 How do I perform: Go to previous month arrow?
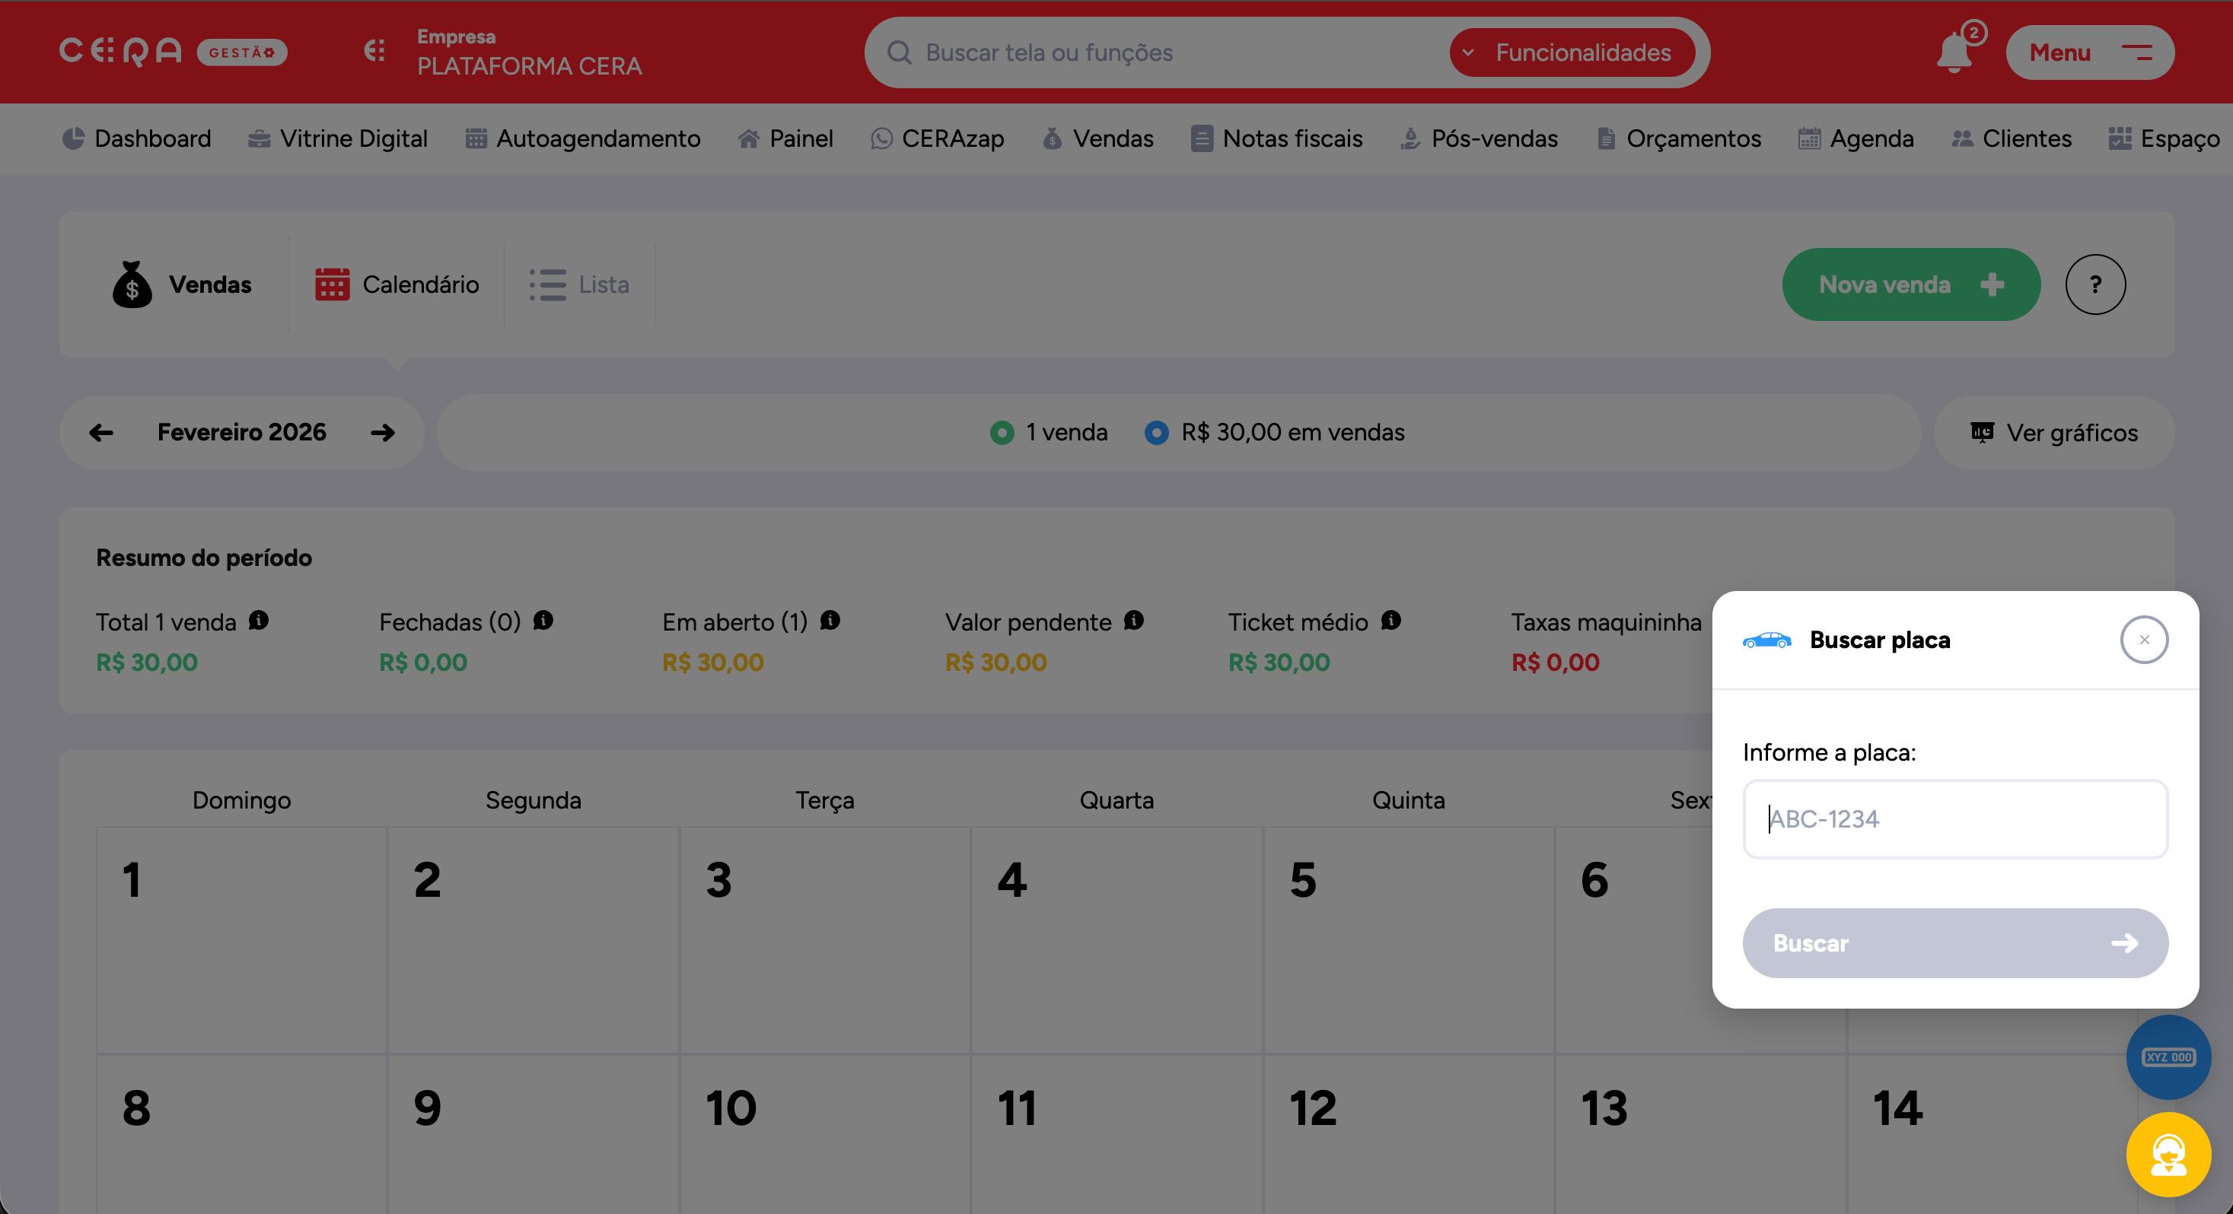coord(101,432)
